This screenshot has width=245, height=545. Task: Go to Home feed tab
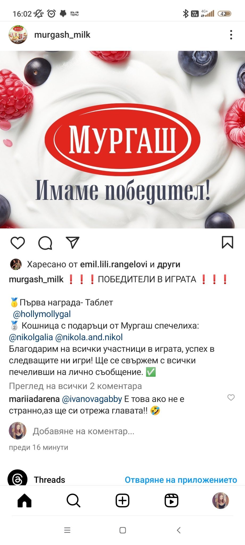(x=24, y=501)
